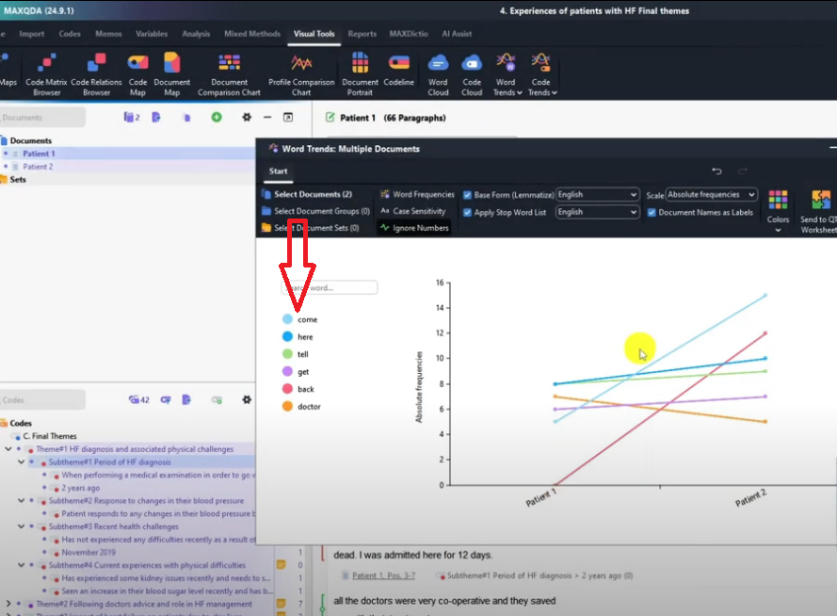Screen dimensions: 837x616
Task: Undock the Documents panel window
Action: point(288,117)
